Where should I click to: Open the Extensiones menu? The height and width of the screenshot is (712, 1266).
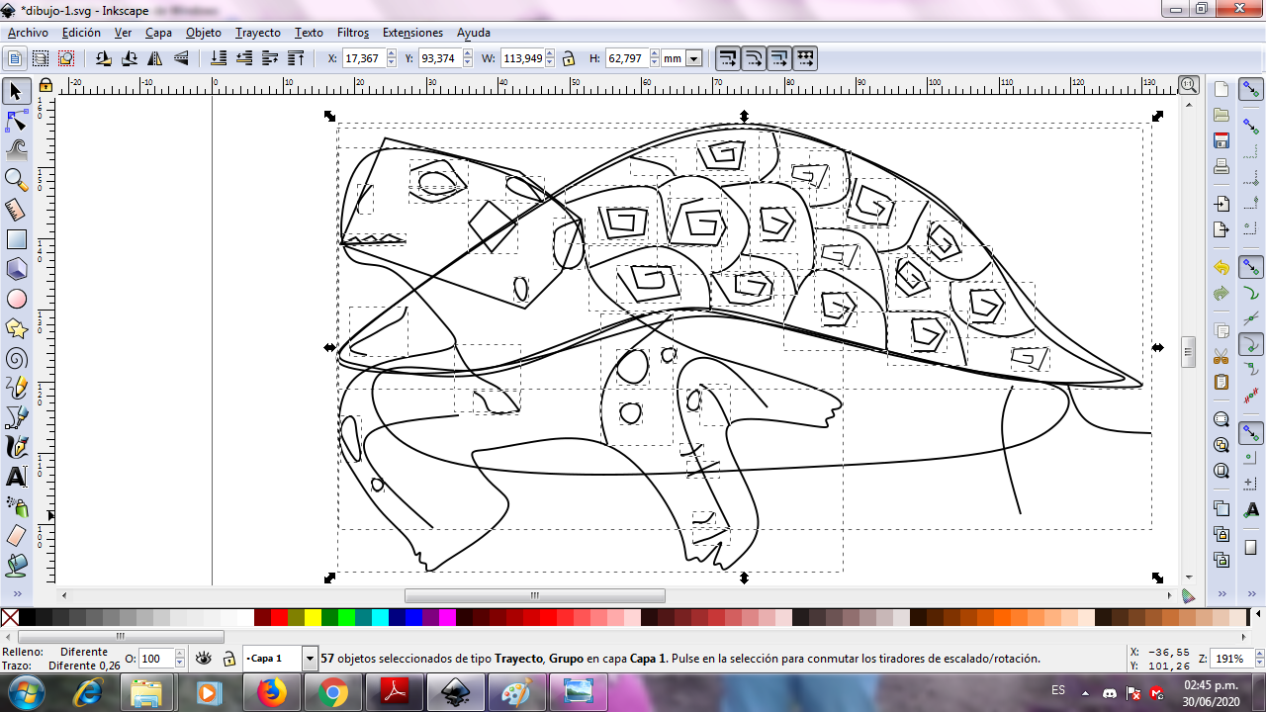pyautogui.click(x=412, y=33)
